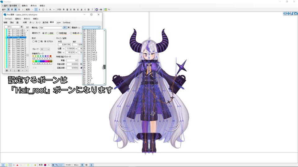Toggle Joint selection J in the toolbar
The image size is (298, 167).
click(23, 10)
